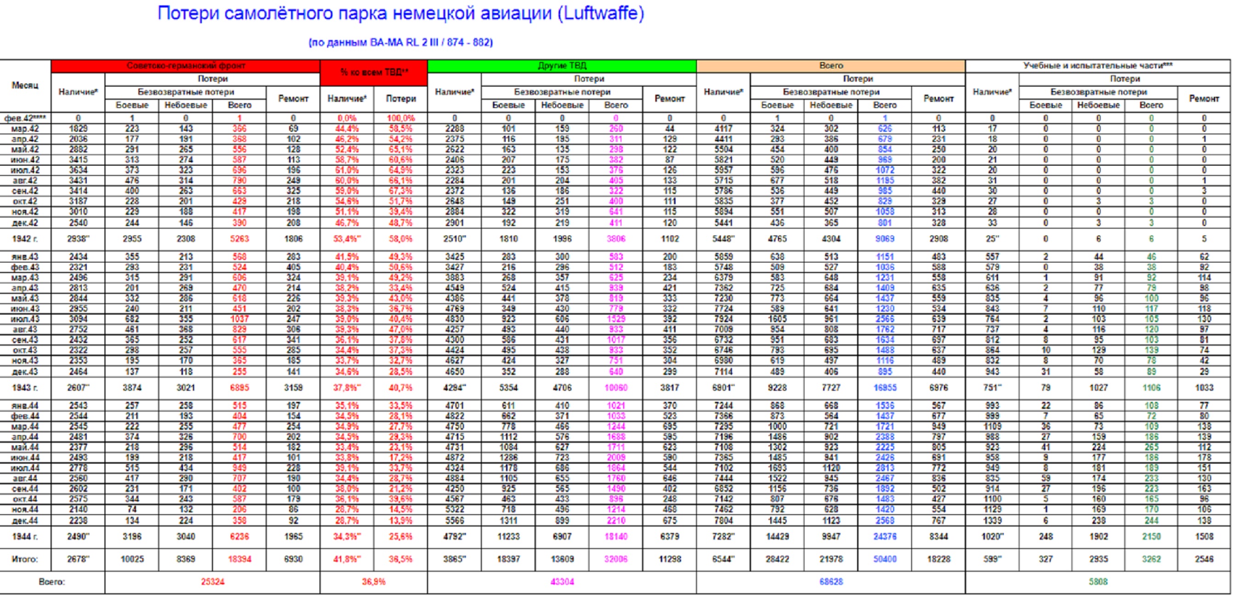The image size is (1242, 611).
Task: Click the 'дек.44' row label
Action: 25,521
